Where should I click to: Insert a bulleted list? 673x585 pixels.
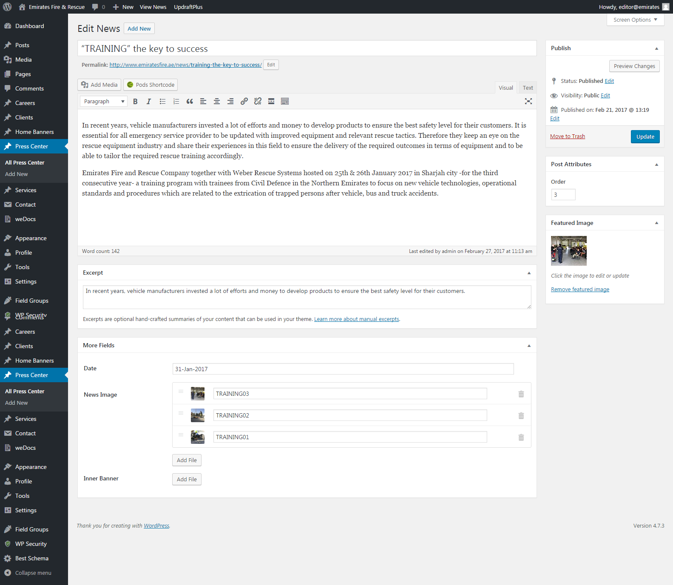click(x=162, y=101)
